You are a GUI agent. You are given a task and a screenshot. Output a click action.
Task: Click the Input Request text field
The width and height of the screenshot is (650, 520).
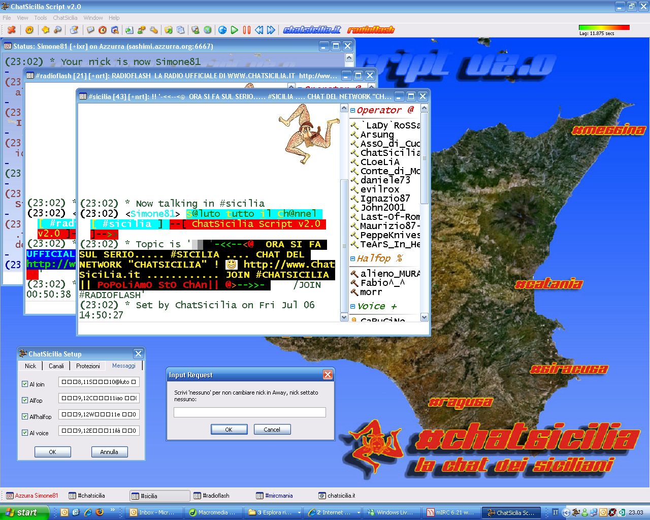[x=249, y=412]
